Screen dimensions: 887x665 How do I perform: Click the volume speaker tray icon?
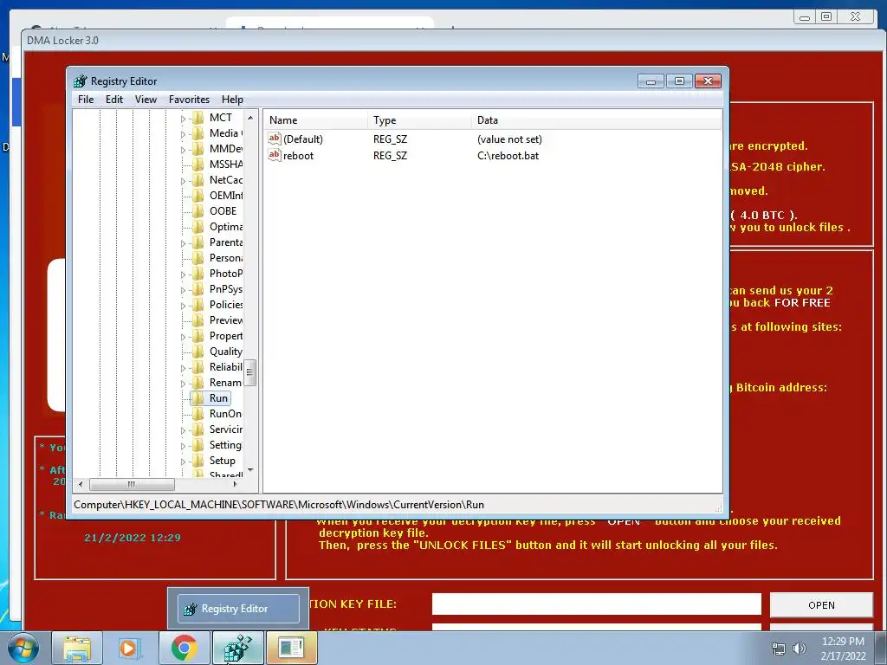(800, 649)
